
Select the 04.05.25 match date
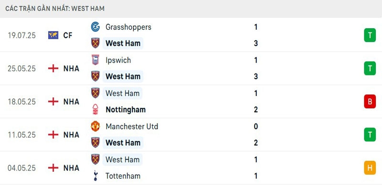(22, 168)
